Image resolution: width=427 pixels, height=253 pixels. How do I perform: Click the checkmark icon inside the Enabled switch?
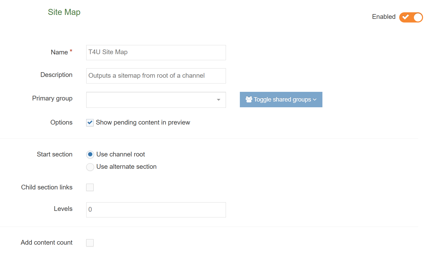point(405,17)
